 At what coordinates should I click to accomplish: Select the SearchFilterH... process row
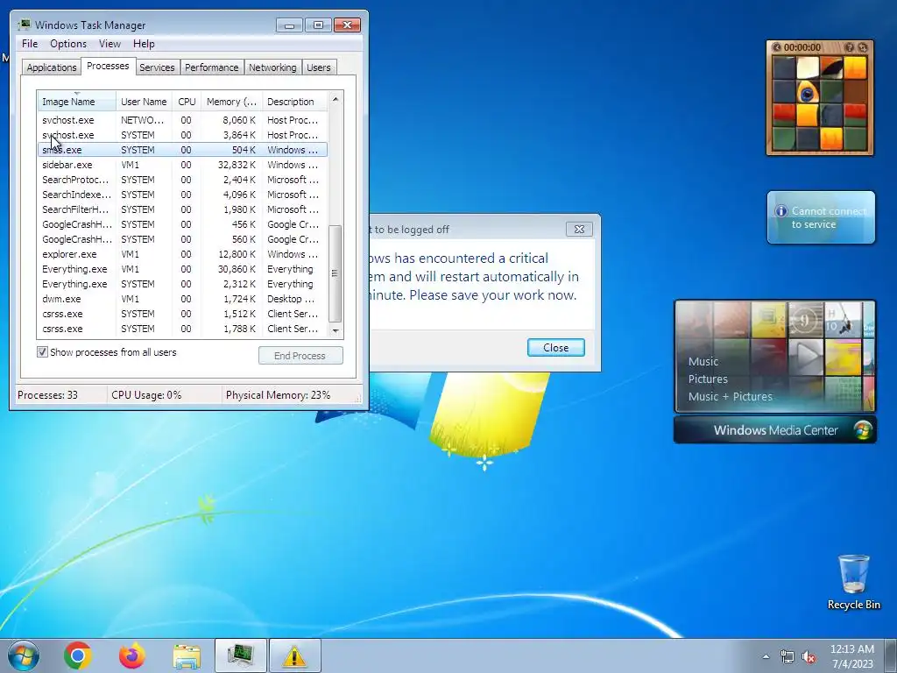pos(182,209)
